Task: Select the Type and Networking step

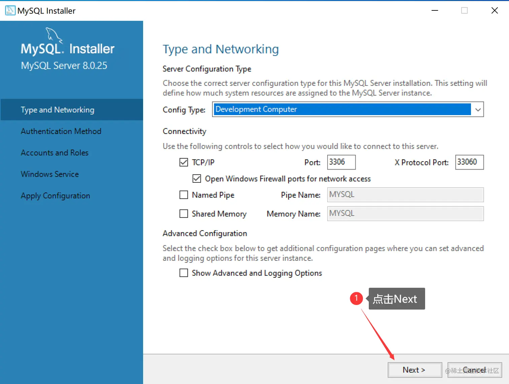Action: click(x=72, y=110)
